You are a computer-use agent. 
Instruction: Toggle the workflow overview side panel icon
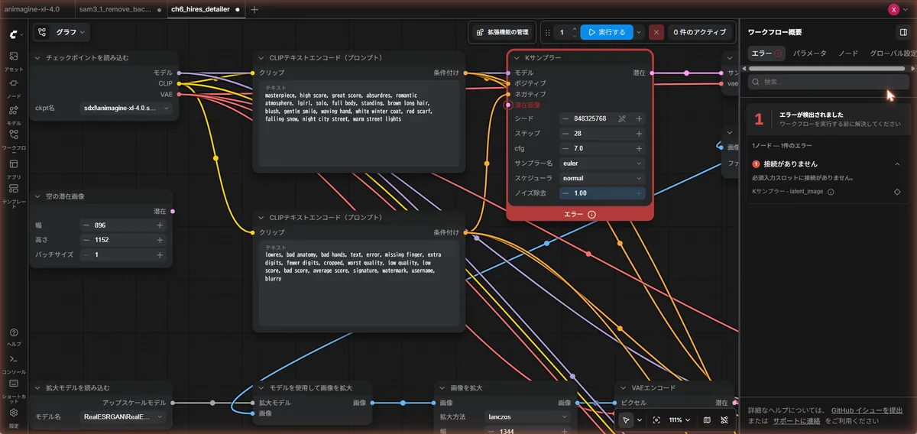click(903, 32)
